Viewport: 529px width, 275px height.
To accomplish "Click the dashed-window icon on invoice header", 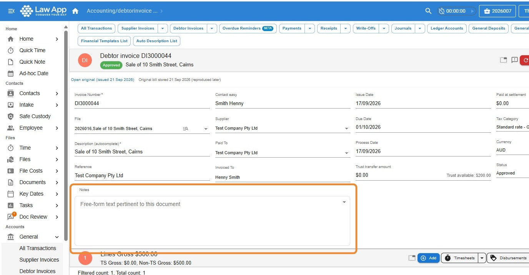I will (503, 60).
